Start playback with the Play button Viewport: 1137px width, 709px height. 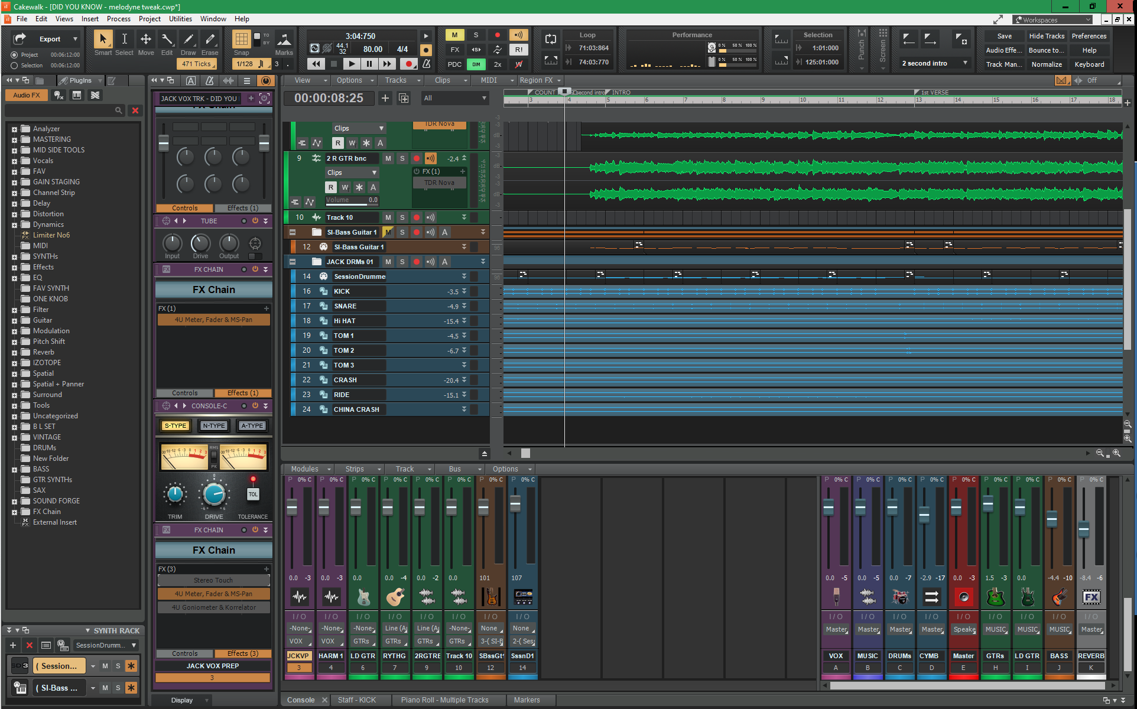352,64
